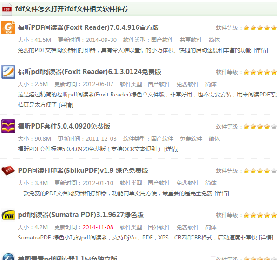Click 大小:41.5M text
Image resolution: width=277 pixels, height=260 pixels.
pos(34,40)
